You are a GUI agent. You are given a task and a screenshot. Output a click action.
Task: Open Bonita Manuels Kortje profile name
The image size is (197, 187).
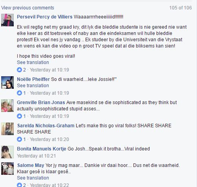42,149
